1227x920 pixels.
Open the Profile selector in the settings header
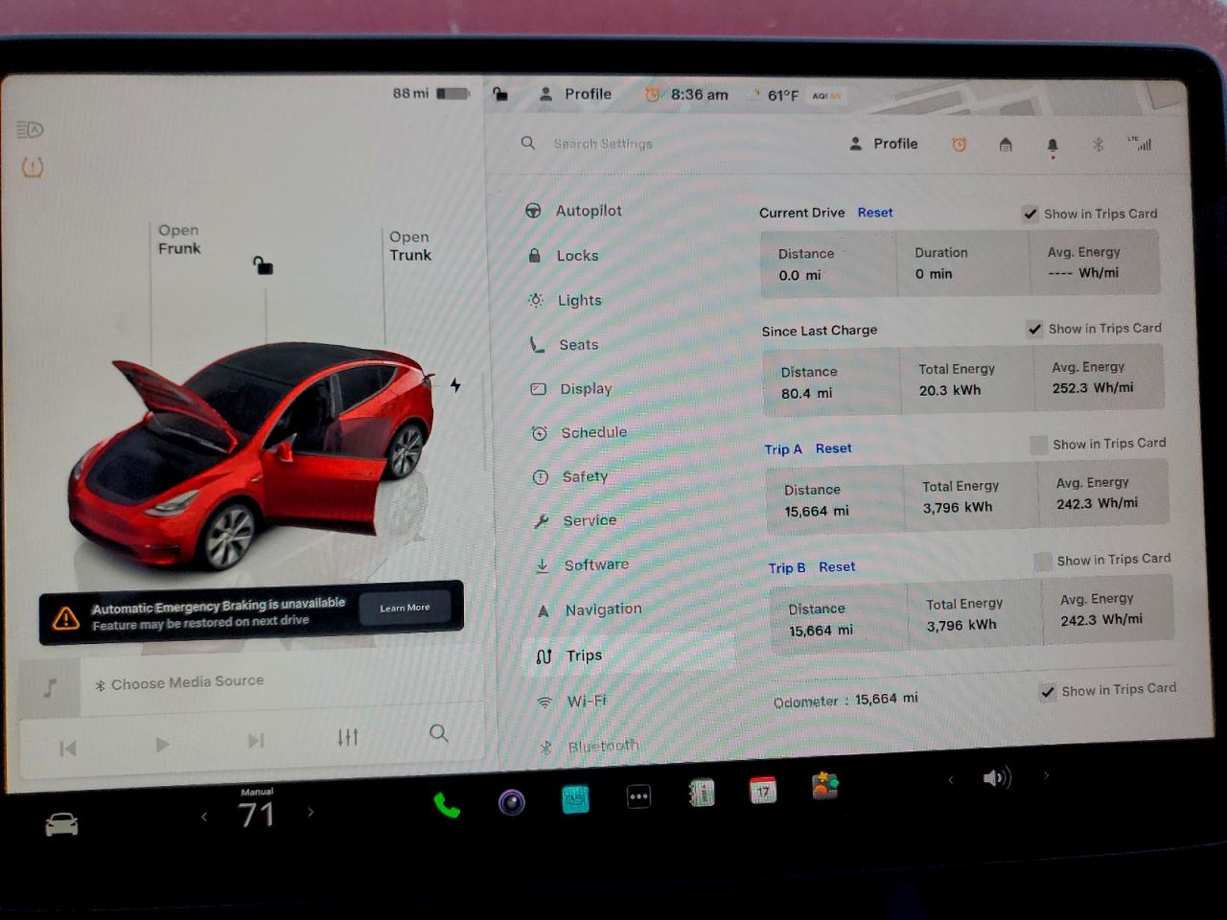[883, 144]
